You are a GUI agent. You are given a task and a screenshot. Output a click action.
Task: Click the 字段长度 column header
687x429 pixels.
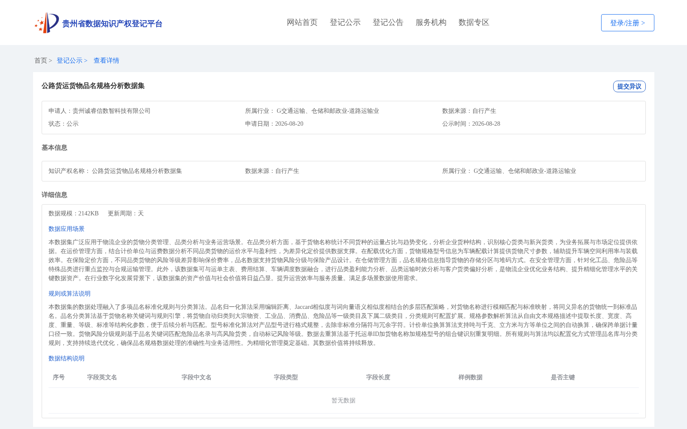tap(378, 377)
